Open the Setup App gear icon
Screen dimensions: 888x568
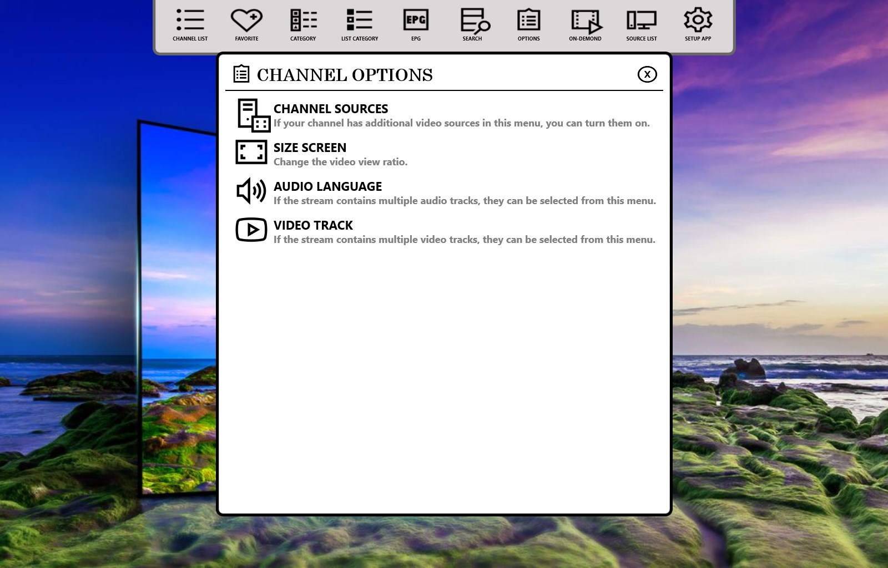[x=698, y=20]
